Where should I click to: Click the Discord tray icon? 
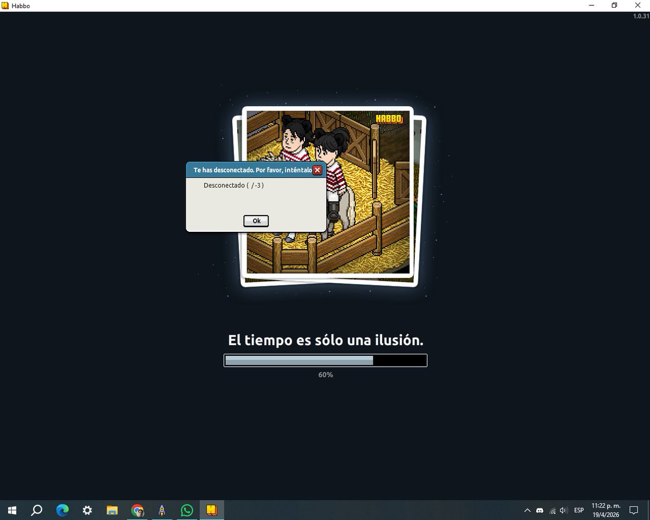(539, 510)
